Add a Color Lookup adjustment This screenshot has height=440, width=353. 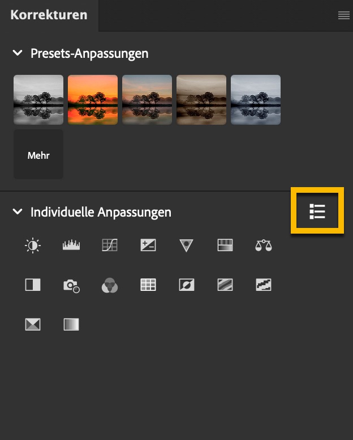click(x=148, y=285)
